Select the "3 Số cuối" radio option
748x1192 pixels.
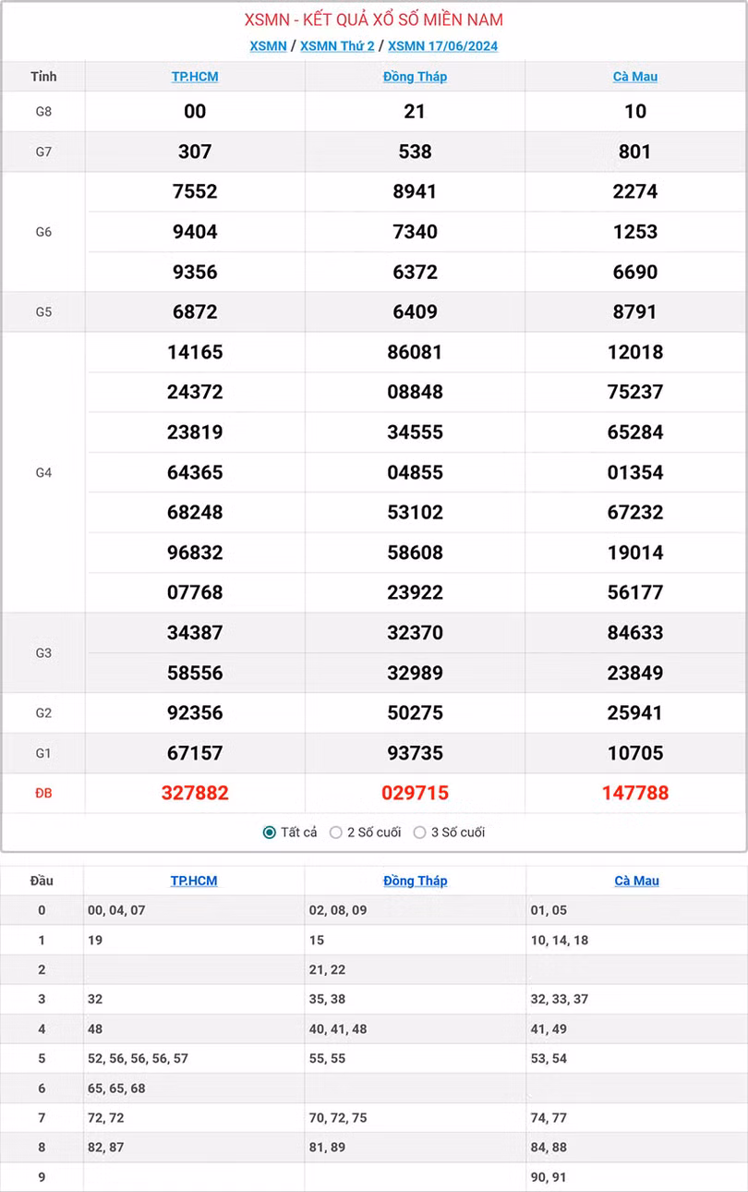(x=417, y=832)
